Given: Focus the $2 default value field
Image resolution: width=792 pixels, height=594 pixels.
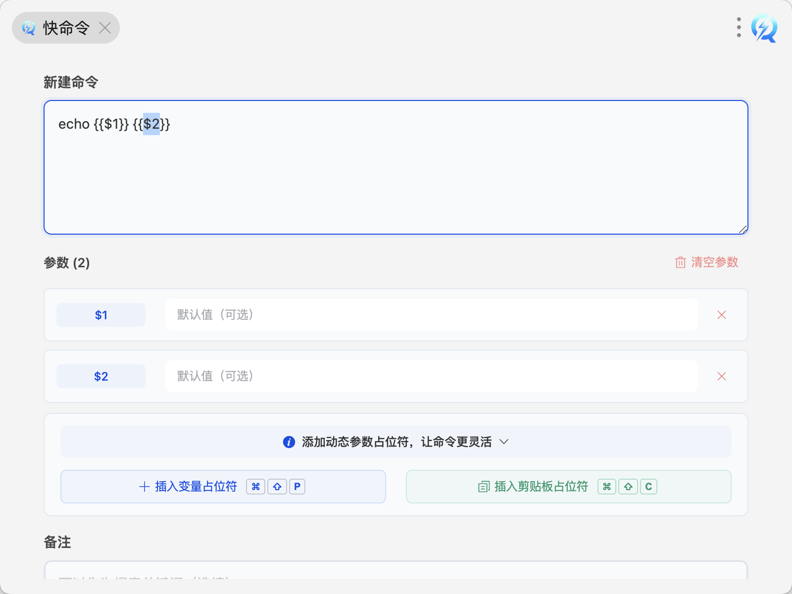Looking at the screenshot, I should click(x=431, y=376).
